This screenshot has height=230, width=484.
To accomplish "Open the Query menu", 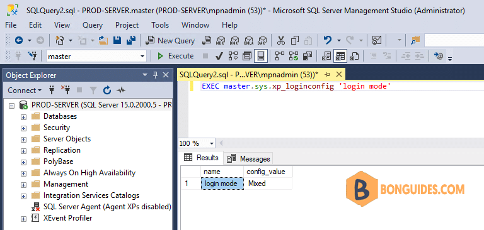I will 93,25.
